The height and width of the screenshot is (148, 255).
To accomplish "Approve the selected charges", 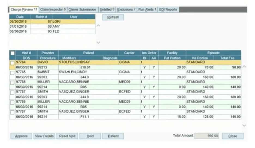I will (21, 136).
